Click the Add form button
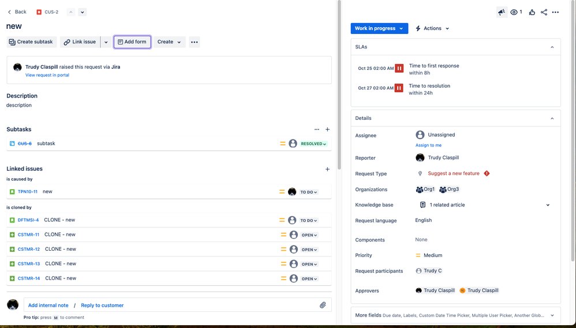Image resolution: width=576 pixels, height=328 pixels. click(x=132, y=42)
